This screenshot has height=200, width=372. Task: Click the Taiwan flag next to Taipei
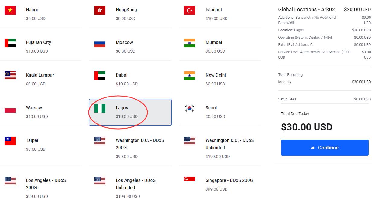10,141
